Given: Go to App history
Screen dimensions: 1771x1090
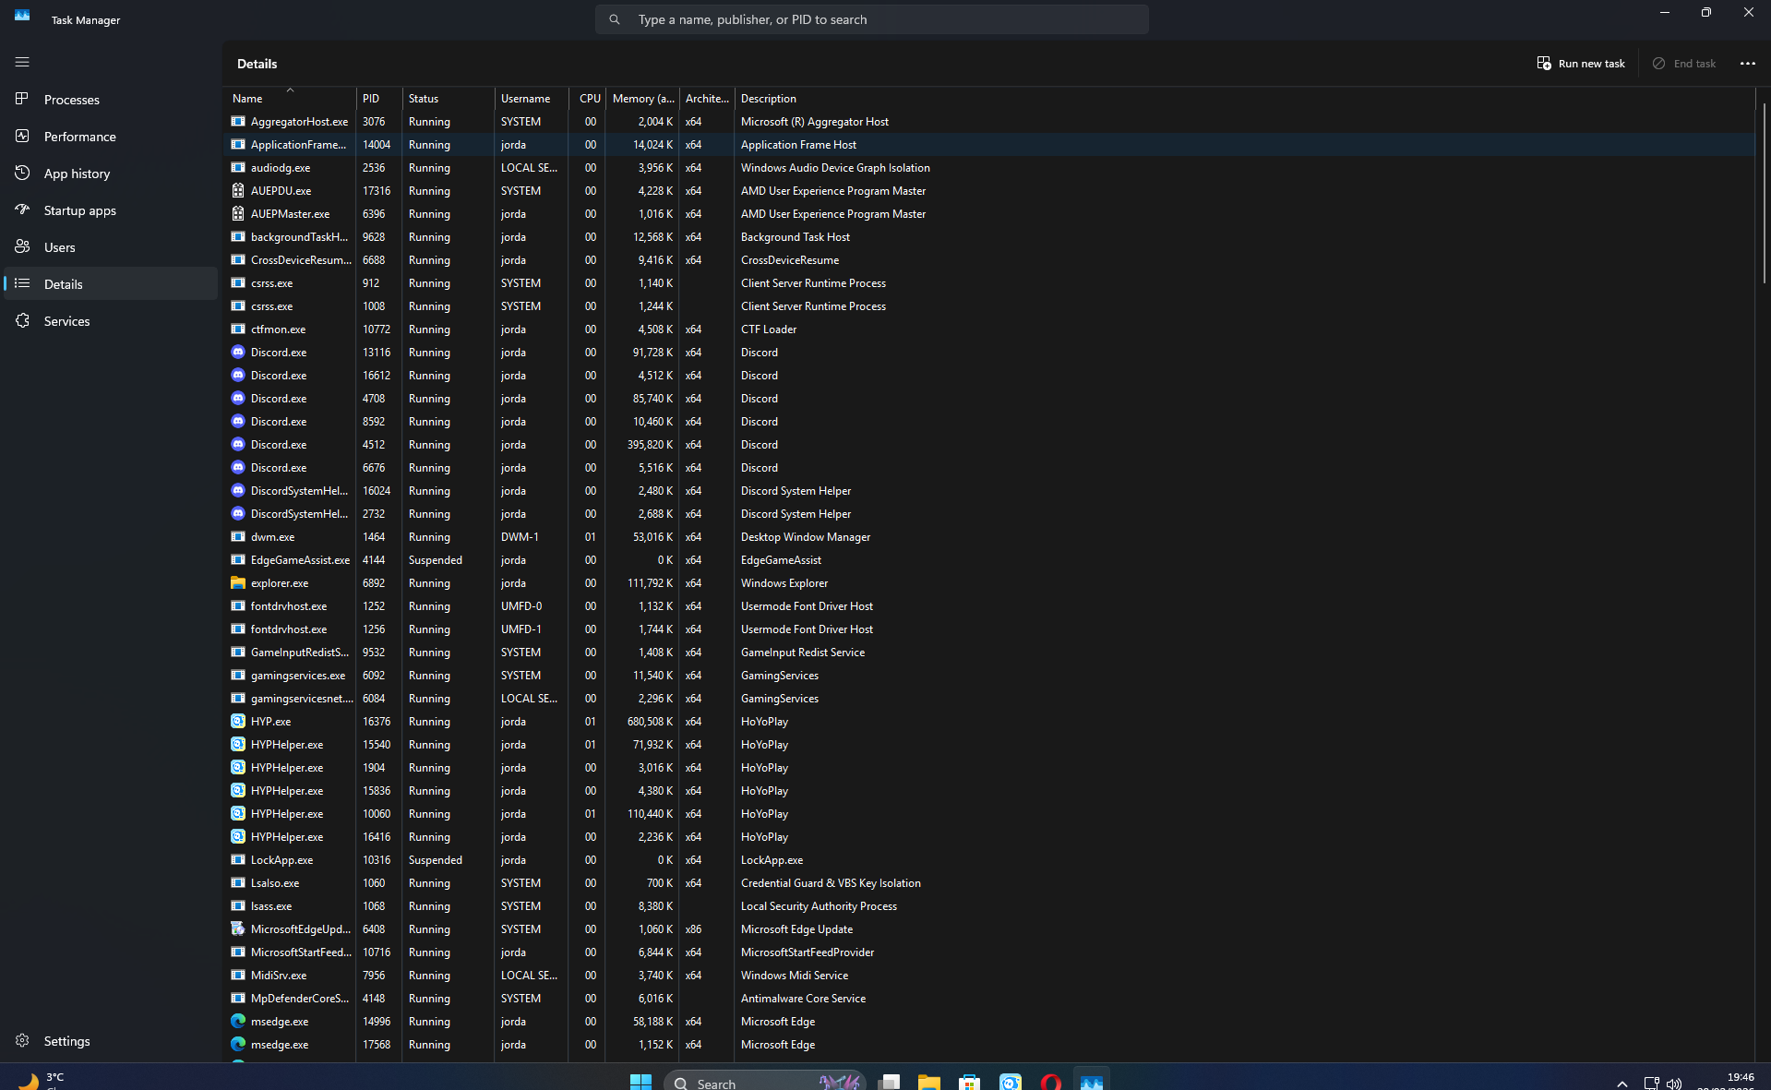Looking at the screenshot, I should [x=111, y=174].
